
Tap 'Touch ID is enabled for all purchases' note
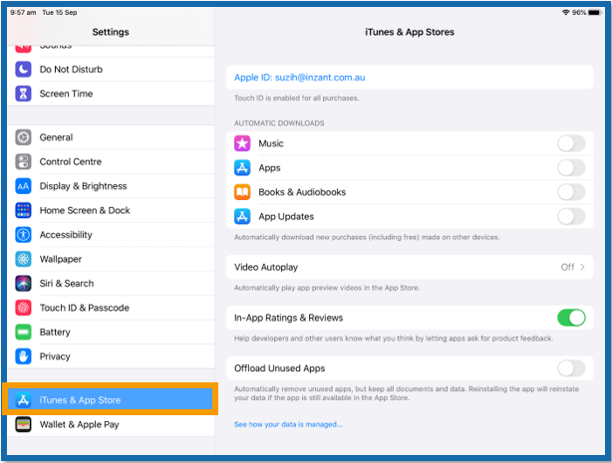tap(296, 98)
